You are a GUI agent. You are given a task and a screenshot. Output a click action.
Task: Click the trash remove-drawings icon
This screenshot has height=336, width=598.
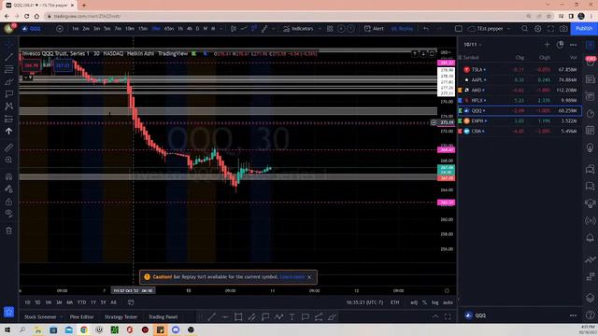8,231
